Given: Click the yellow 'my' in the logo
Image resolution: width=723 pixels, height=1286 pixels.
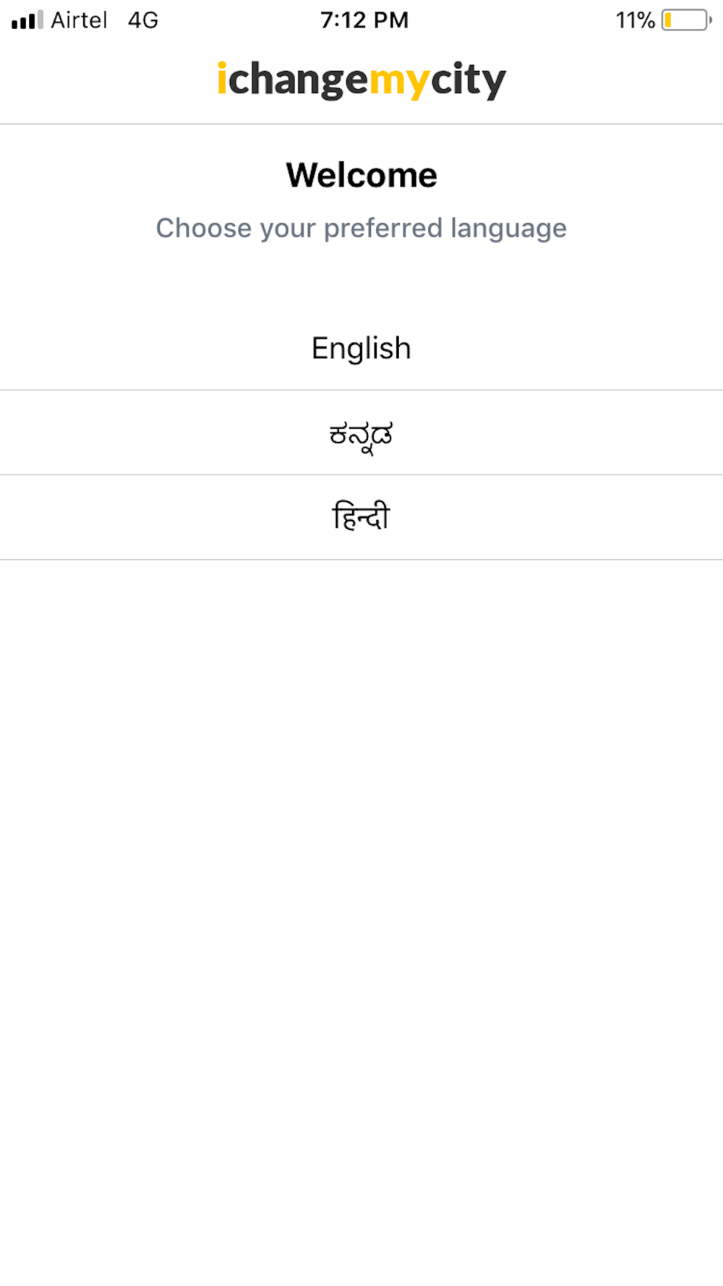Looking at the screenshot, I should (x=400, y=81).
